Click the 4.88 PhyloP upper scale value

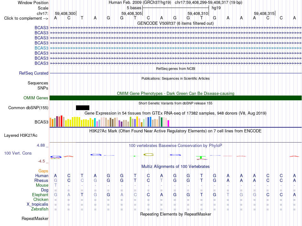point(41,145)
